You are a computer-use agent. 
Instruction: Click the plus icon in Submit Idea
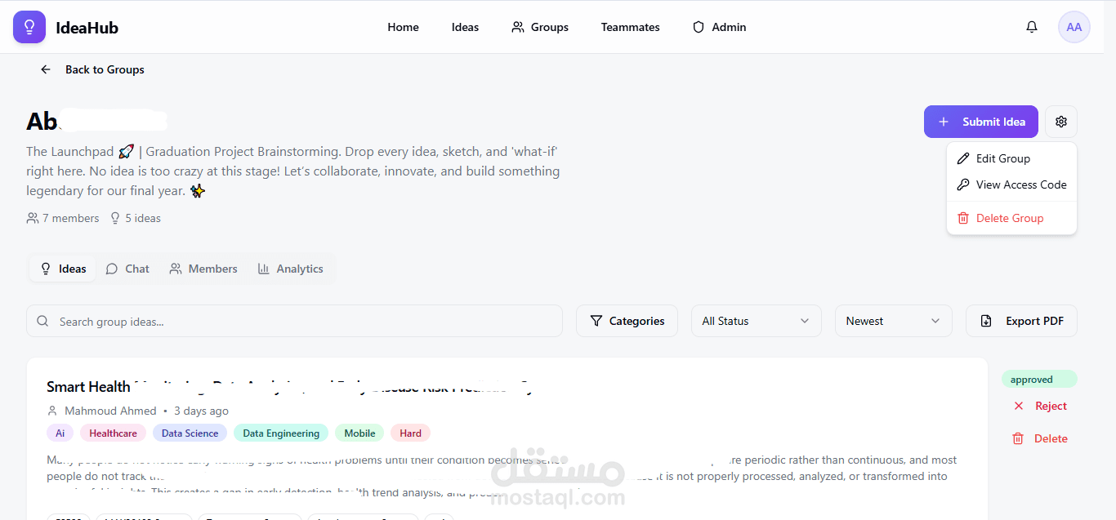click(x=944, y=122)
